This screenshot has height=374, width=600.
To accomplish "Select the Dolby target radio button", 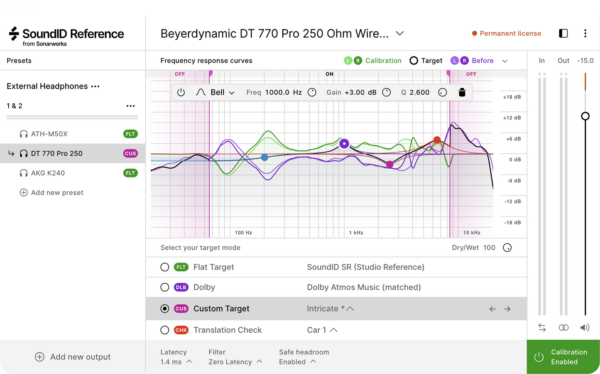I will point(165,287).
